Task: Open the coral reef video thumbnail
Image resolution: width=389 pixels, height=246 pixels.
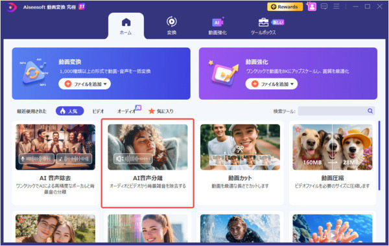Action: (x=332, y=229)
